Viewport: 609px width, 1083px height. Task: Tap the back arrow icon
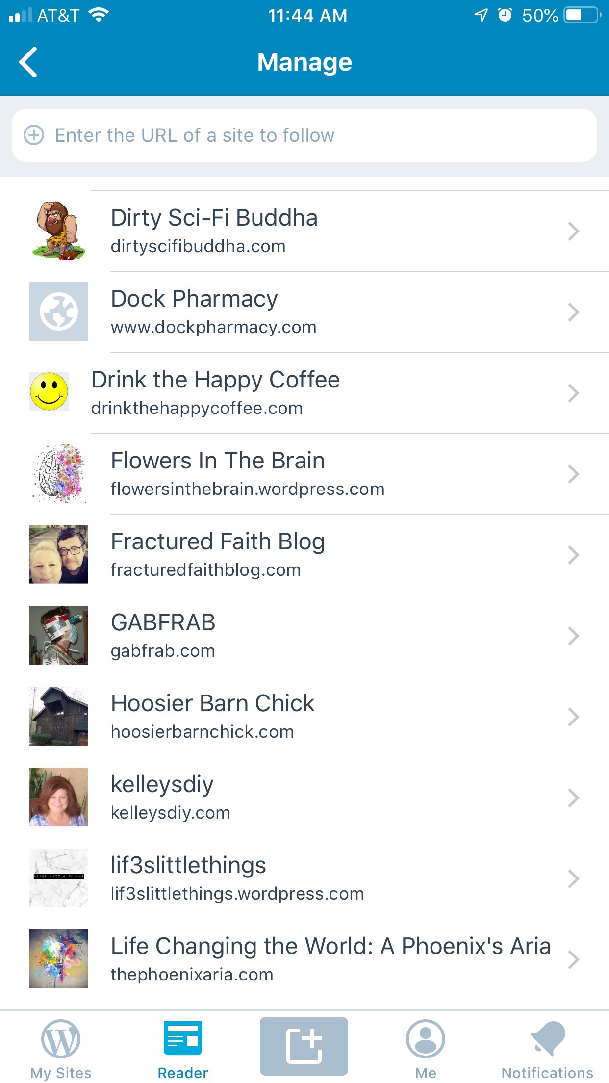point(28,62)
